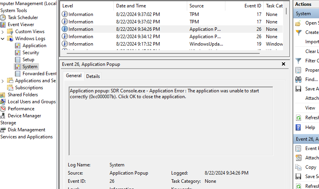
Task: Select the 9:17:32 PM WindowsUpdate event
Action: pyautogui.click(x=172, y=44)
